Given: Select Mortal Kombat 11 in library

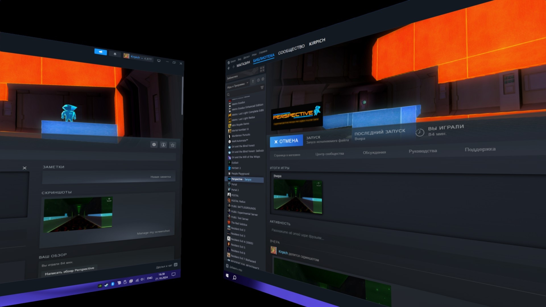Looking at the screenshot, I should pos(239,130).
